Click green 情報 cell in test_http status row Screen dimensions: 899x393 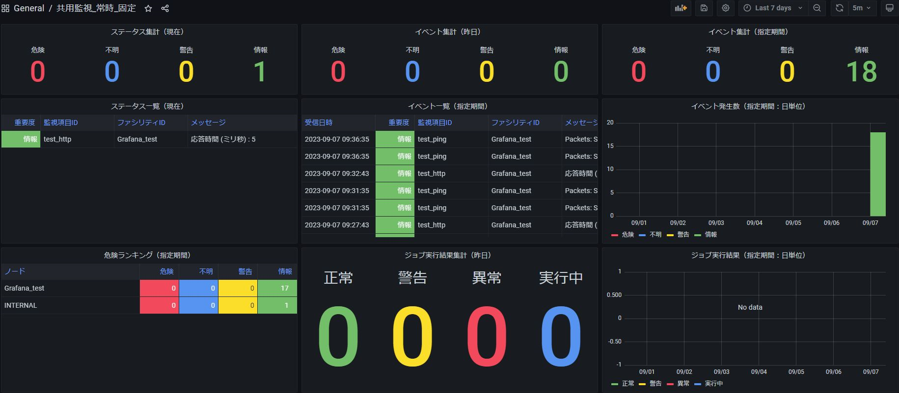[x=21, y=139]
